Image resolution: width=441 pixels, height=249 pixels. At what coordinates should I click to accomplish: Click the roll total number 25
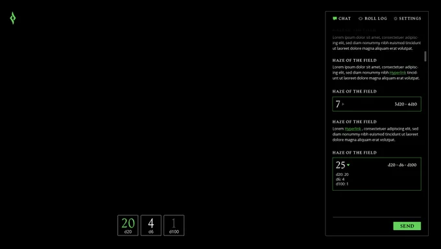(340, 165)
